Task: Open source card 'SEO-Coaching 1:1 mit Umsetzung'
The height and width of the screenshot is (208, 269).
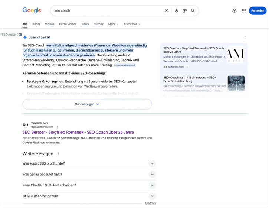Action: coord(189,79)
